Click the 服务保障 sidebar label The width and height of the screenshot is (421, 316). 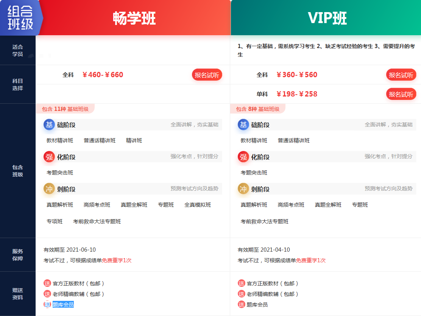17,255
